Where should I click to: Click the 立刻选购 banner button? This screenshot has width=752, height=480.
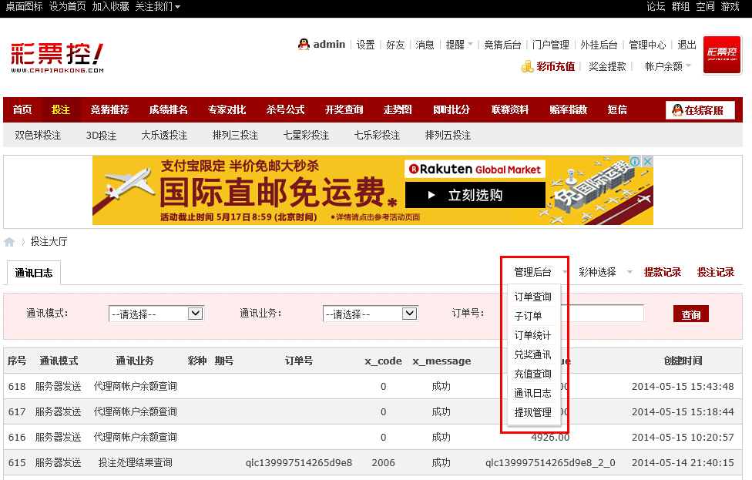(475, 195)
